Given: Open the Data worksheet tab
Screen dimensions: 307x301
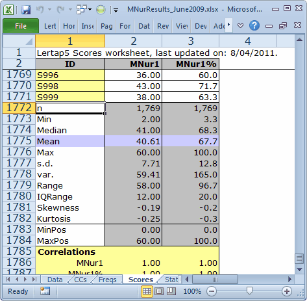Looking at the screenshot, I should [55, 280].
